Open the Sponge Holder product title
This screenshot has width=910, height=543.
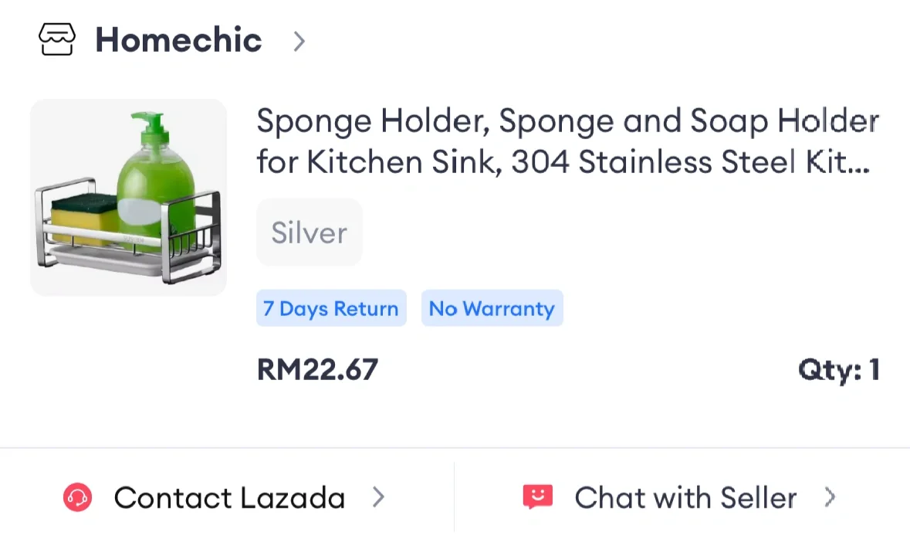pos(567,141)
